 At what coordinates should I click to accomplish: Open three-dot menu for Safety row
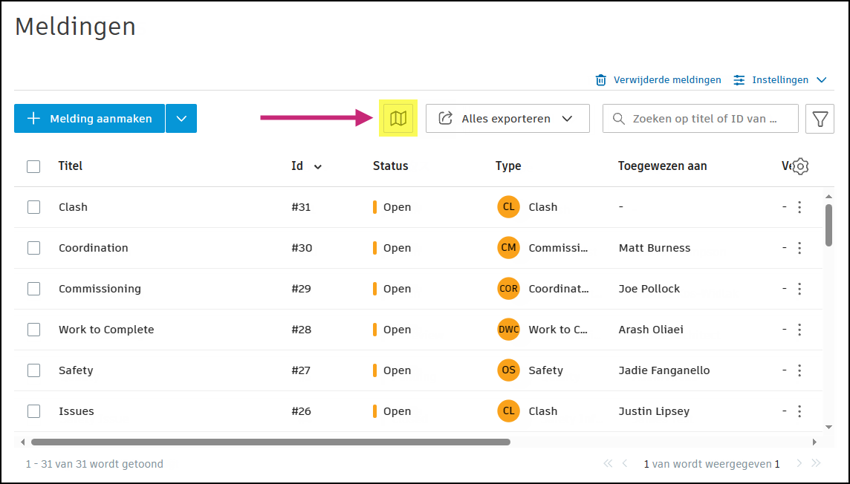click(799, 370)
